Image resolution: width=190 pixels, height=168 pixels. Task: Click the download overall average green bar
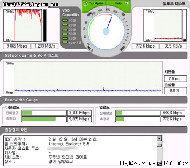pyautogui.click(x=27, y=113)
